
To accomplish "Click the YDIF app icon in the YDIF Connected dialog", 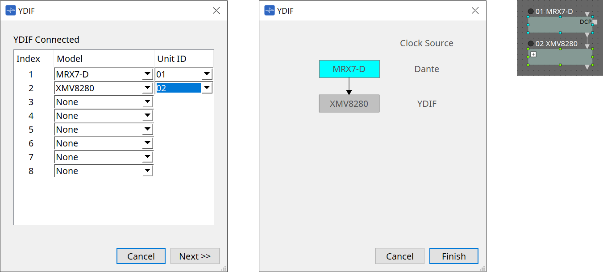I will click(x=11, y=11).
